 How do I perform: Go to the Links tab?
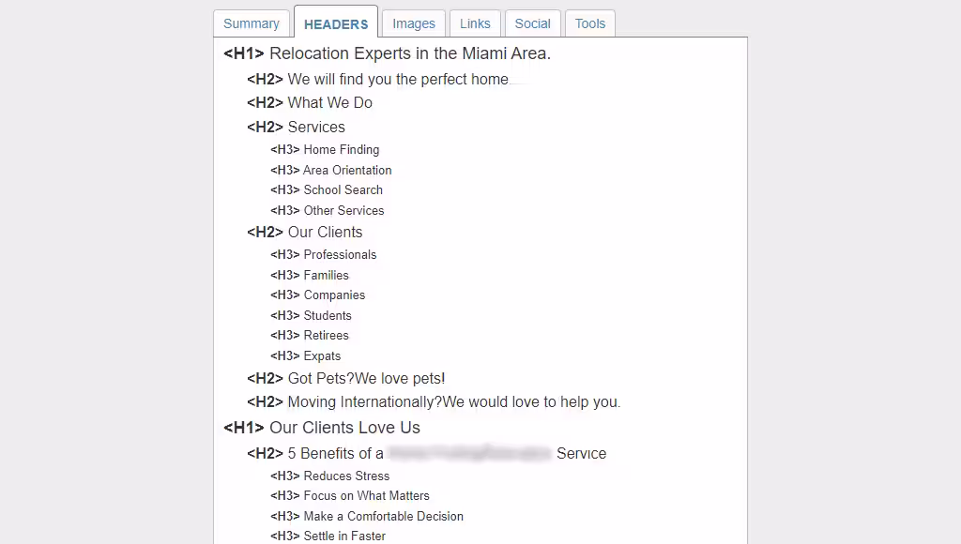click(x=475, y=23)
